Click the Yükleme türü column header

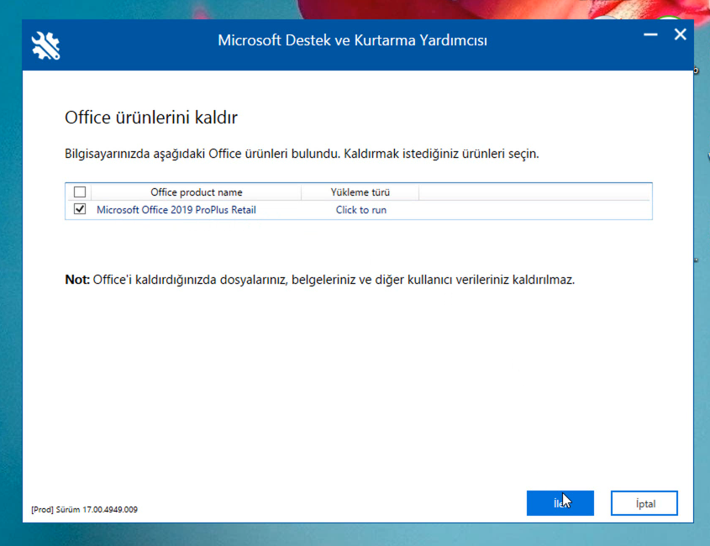[x=360, y=192]
